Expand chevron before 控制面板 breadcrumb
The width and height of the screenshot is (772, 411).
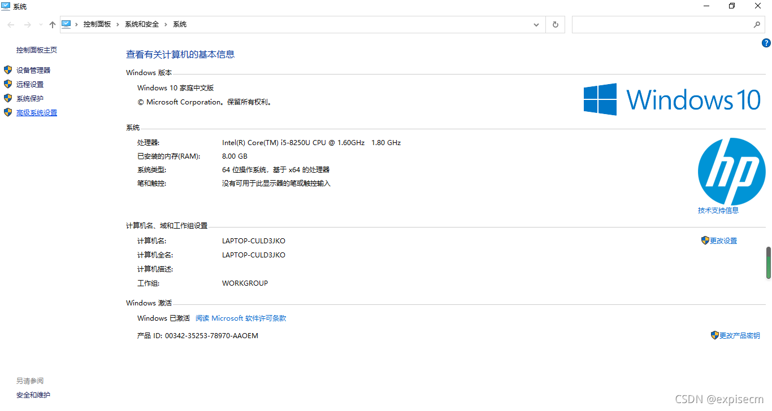pyautogui.click(x=77, y=24)
